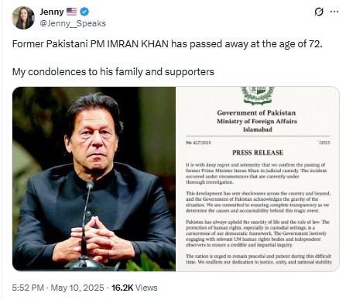Click the Grok slashed-circle icon
Viewport: 346px width, 300px height.
point(319,12)
